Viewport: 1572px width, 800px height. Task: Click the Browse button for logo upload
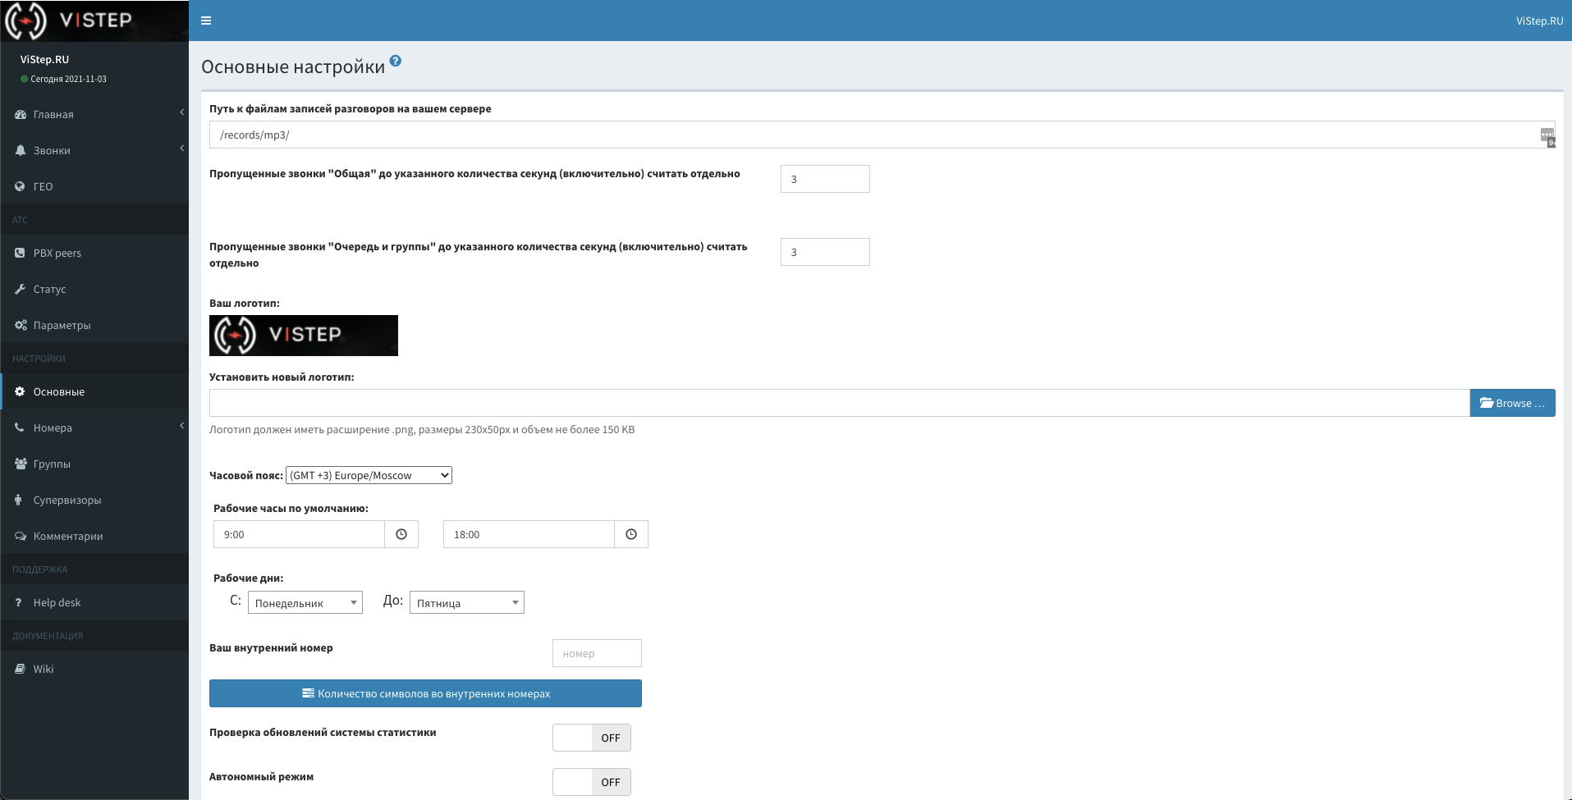1512,403
